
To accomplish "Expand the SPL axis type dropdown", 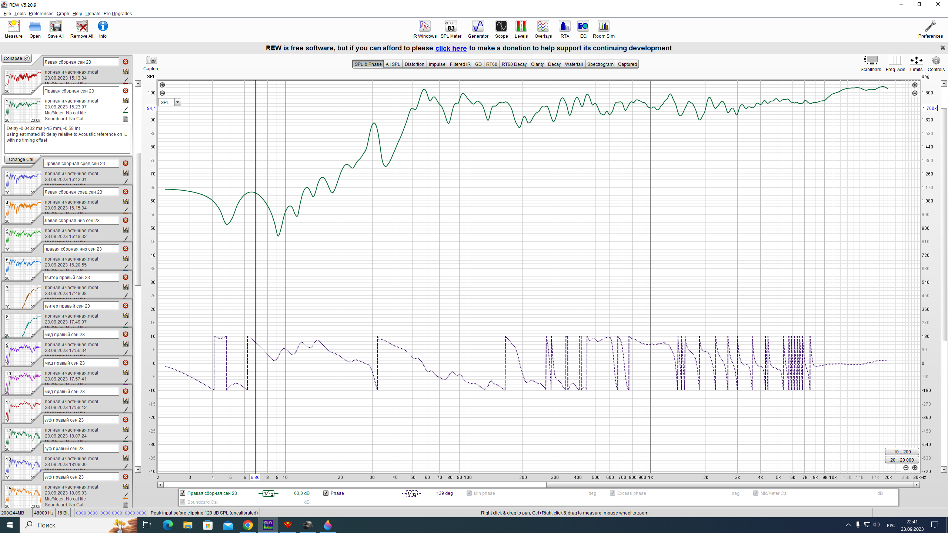I will click(x=178, y=103).
